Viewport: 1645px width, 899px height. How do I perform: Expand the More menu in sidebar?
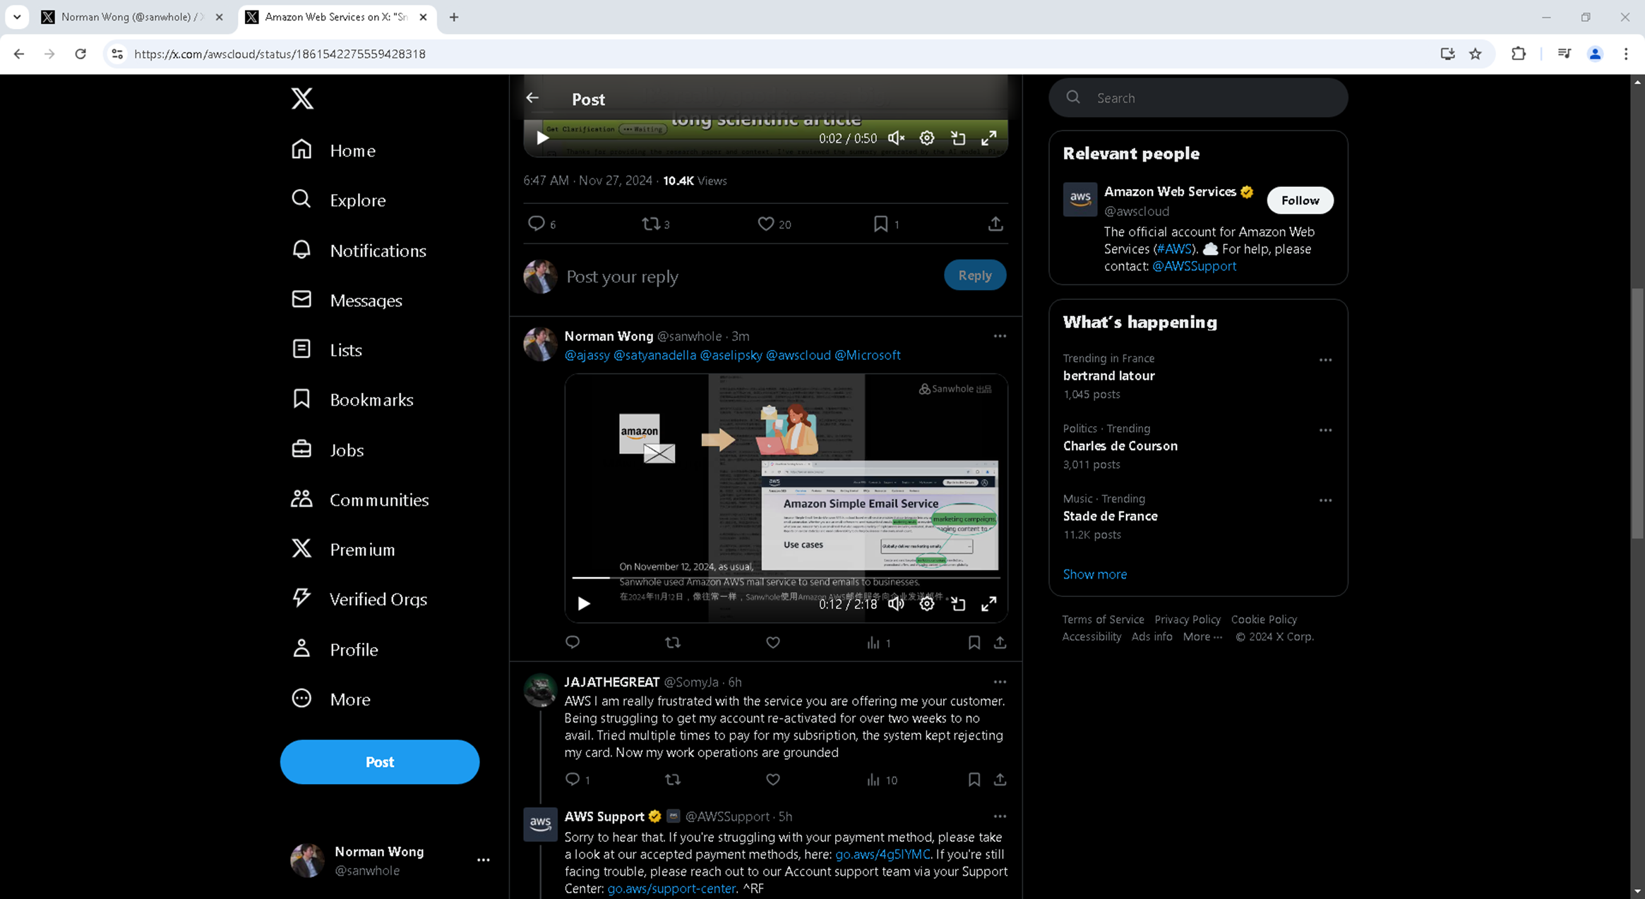331,699
